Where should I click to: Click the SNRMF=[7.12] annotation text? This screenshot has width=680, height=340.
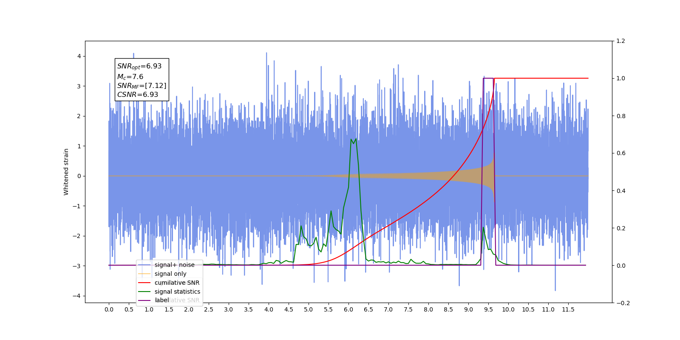pyautogui.click(x=142, y=86)
